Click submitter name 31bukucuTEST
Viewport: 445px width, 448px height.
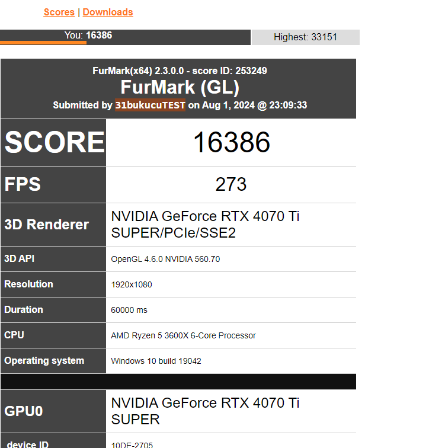coord(151,105)
